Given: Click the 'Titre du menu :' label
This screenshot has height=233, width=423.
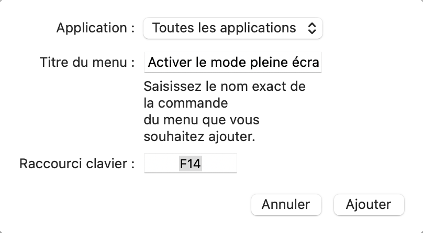Looking at the screenshot, I should click(84, 62).
